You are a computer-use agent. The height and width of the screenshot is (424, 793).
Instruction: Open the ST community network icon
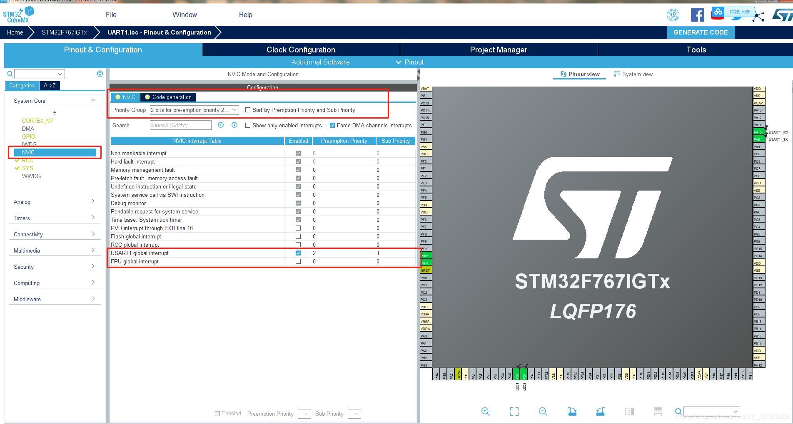[759, 16]
